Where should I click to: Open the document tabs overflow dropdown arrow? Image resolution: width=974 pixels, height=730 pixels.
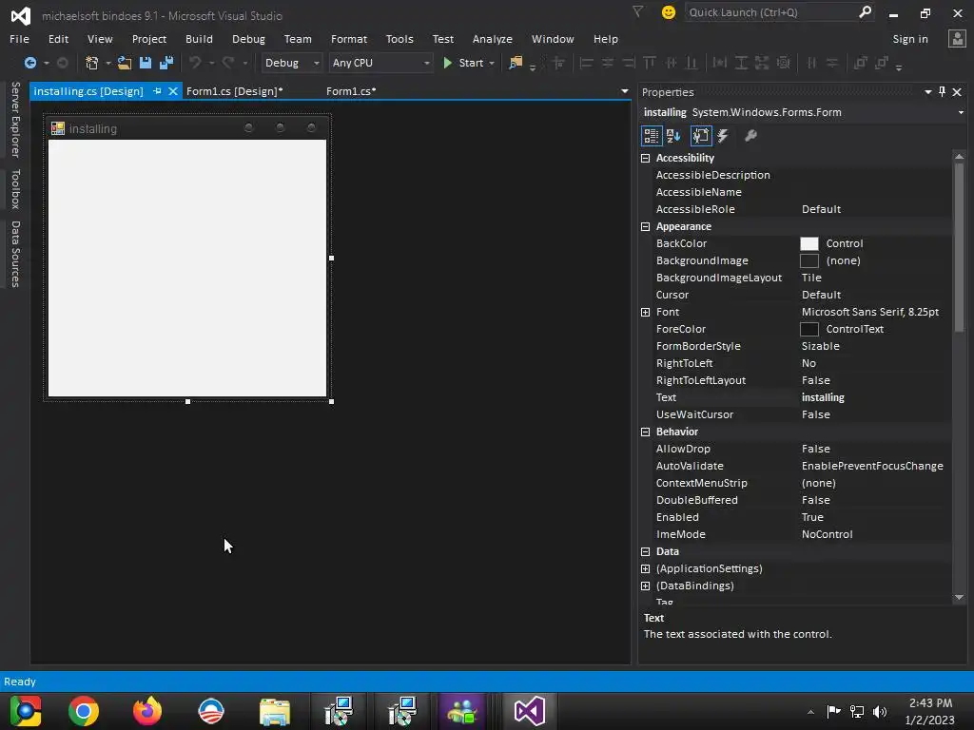coord(624,91)
